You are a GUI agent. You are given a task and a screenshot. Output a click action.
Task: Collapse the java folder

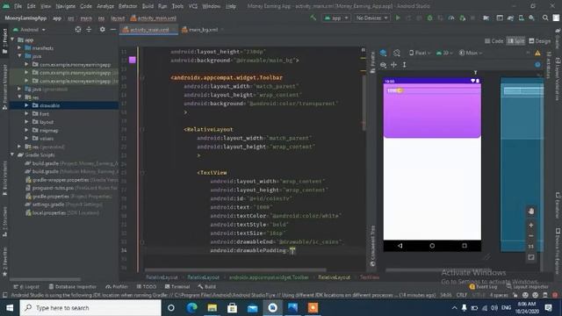click(x=19, y=56)
